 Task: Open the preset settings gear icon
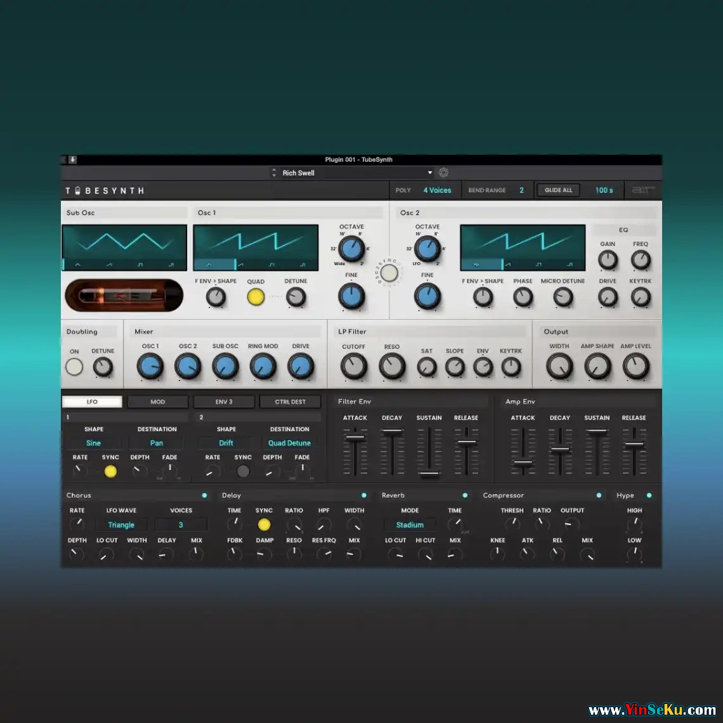pyautogui.click(x=443, y=173)
